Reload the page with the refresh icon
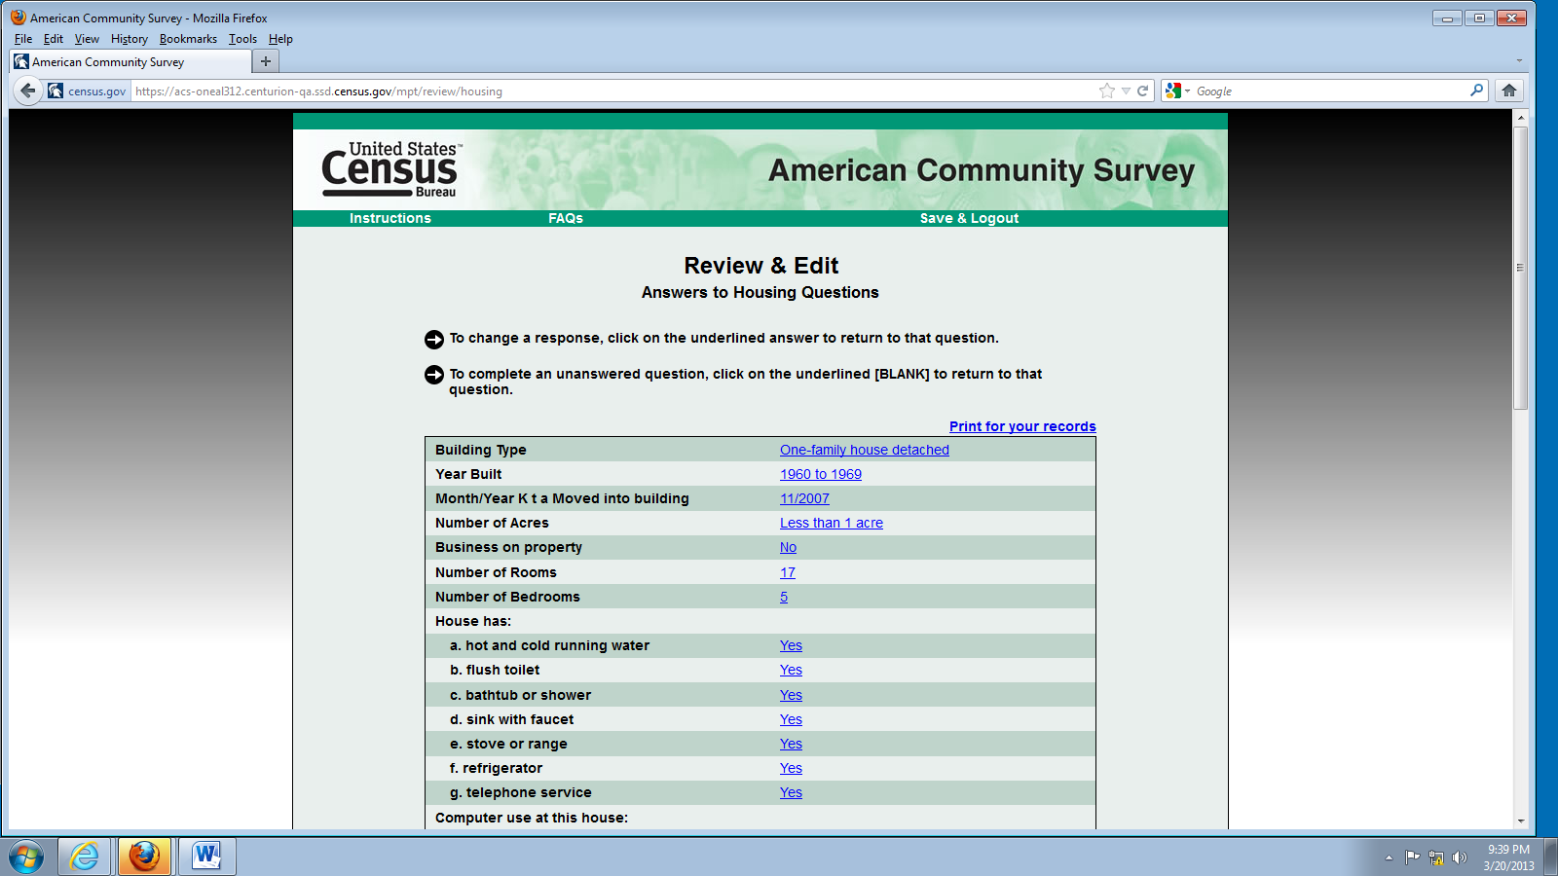 coord(1143,91)
